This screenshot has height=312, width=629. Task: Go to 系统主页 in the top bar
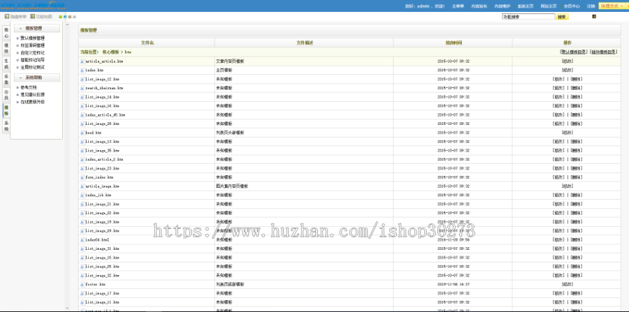pyautogui.click(x=526, y=6)
